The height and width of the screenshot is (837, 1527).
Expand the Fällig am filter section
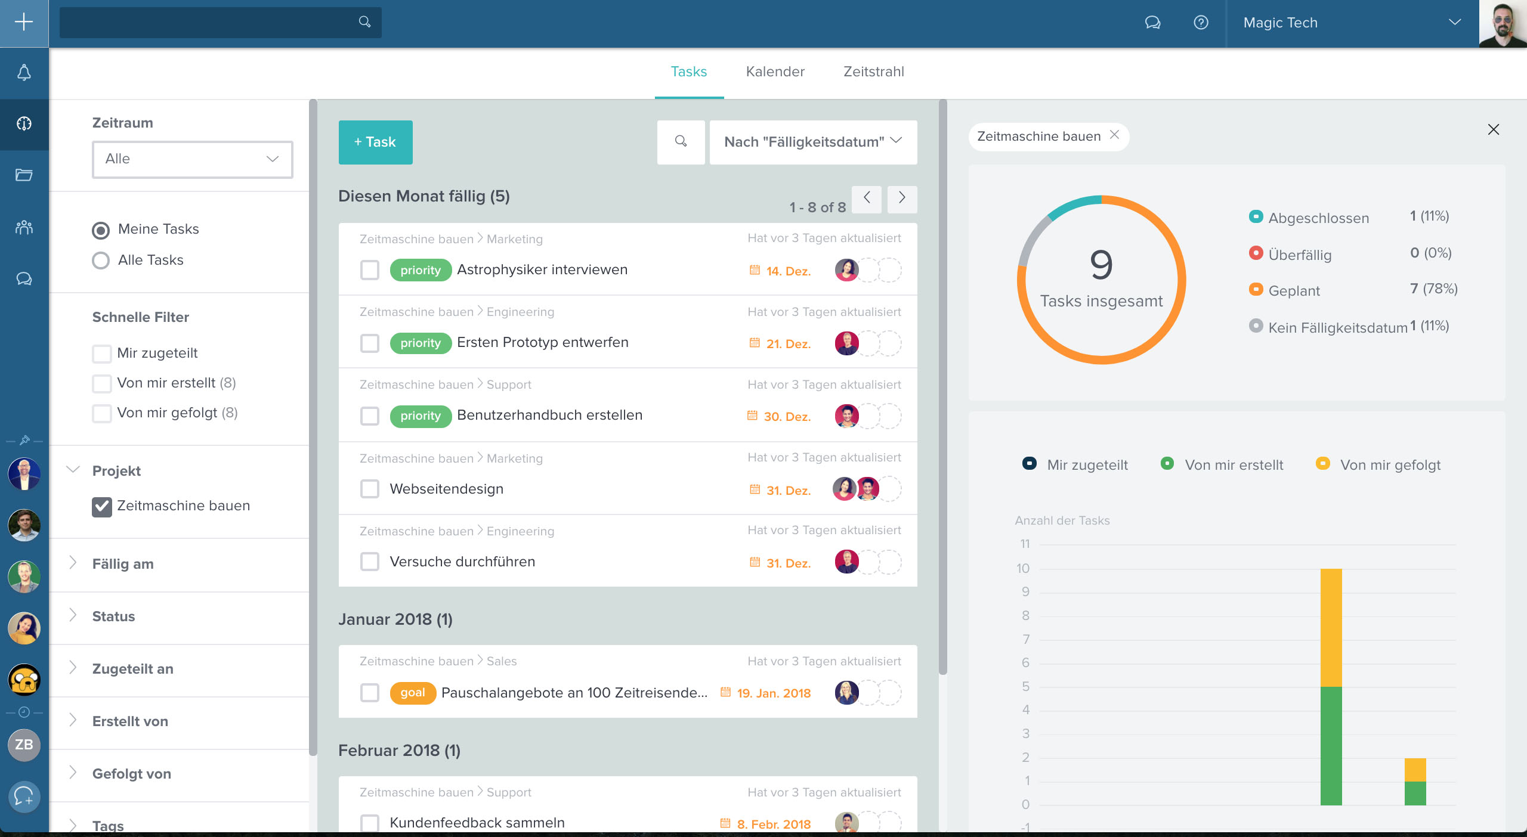(123, 564)
